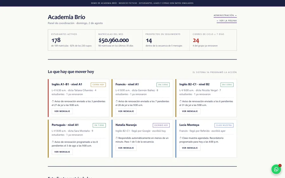Click the clock icon in Lucía Montoya card
This screenshot has width=285, height=178.
[180, 138]
